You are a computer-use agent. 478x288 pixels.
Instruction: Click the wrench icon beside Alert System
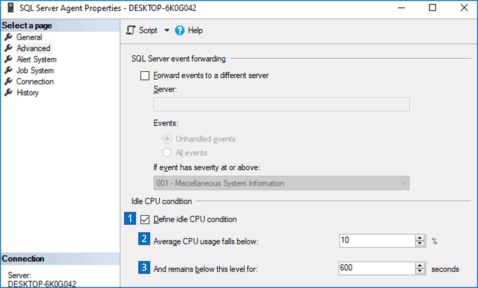point(9,59)
